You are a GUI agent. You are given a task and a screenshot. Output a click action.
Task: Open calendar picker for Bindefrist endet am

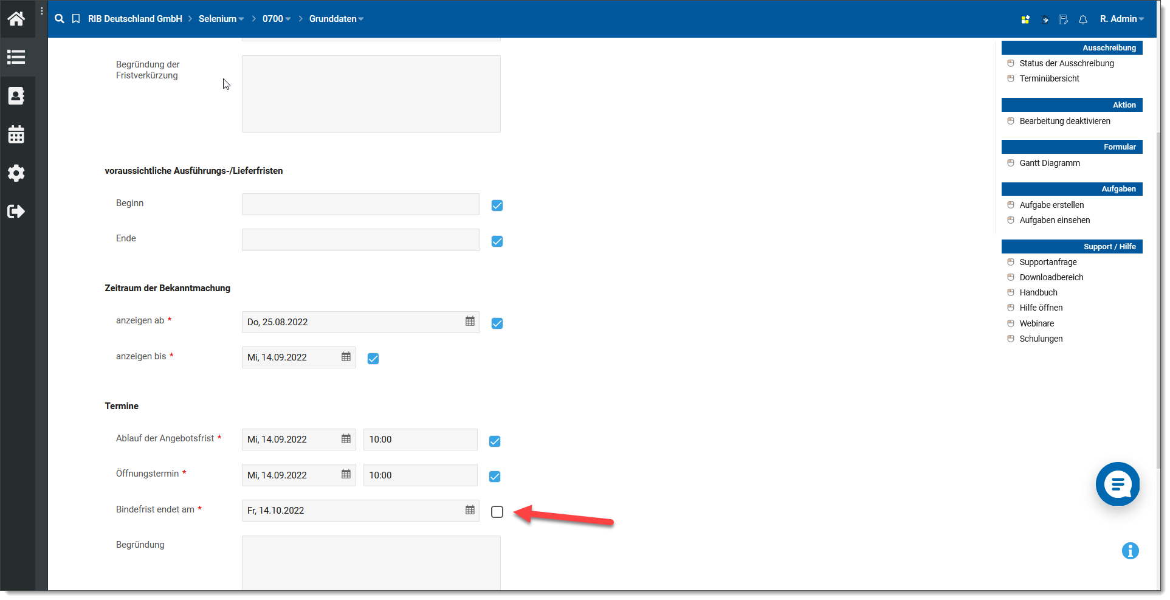[x=470, y=510]
